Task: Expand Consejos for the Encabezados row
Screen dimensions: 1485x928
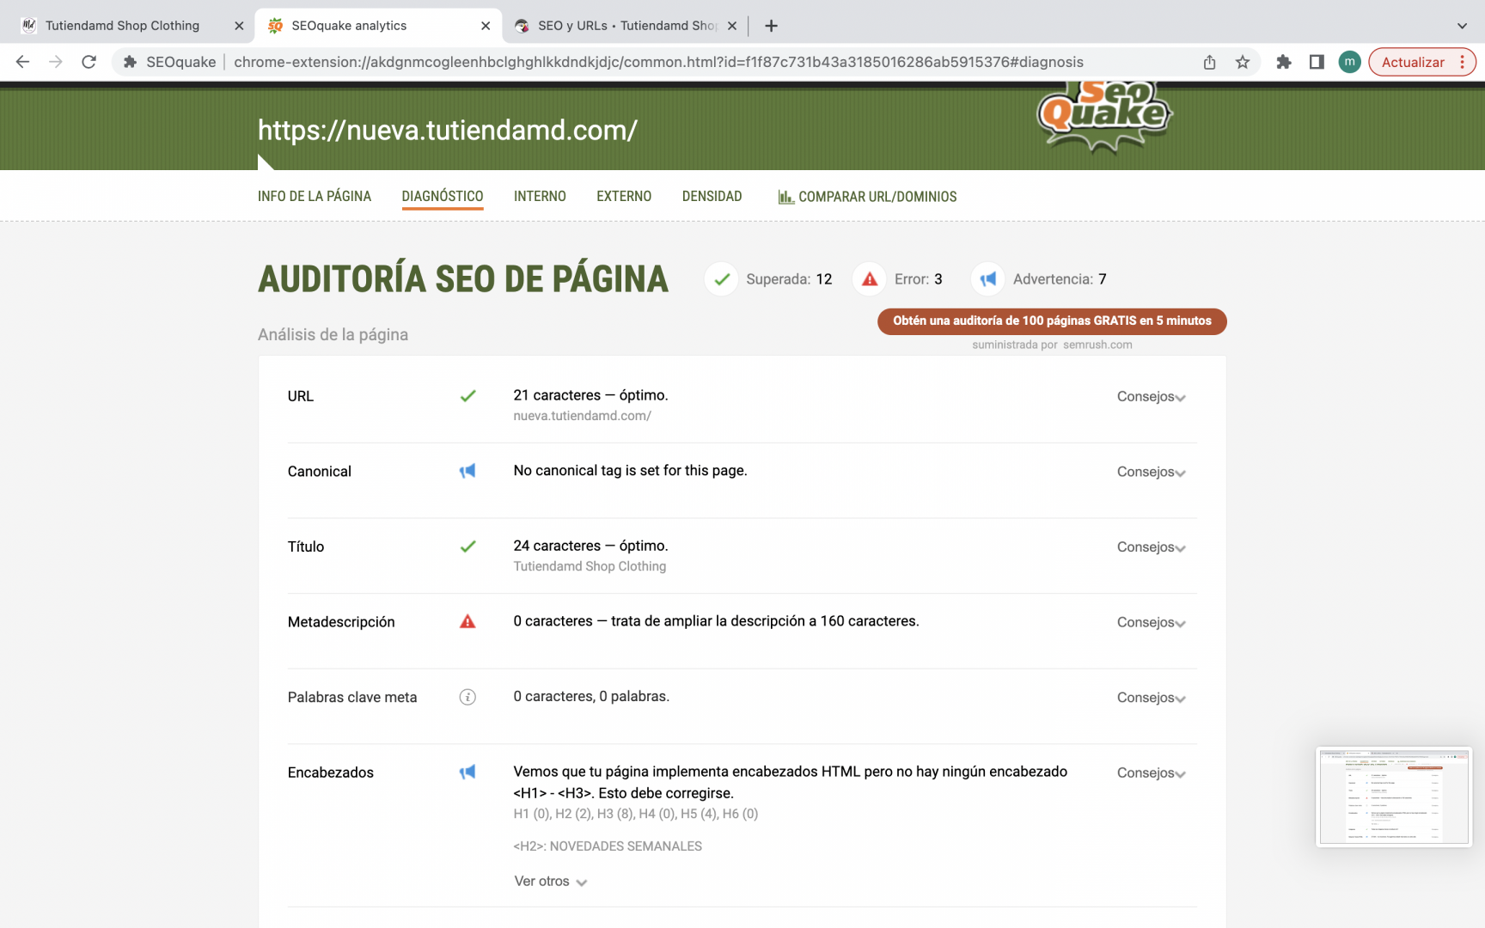Action: point(1152,772)
